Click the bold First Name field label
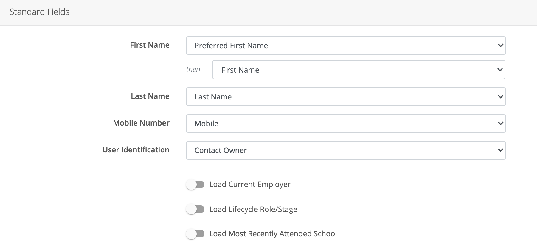The image size is (537, 250). pos(150,45)
